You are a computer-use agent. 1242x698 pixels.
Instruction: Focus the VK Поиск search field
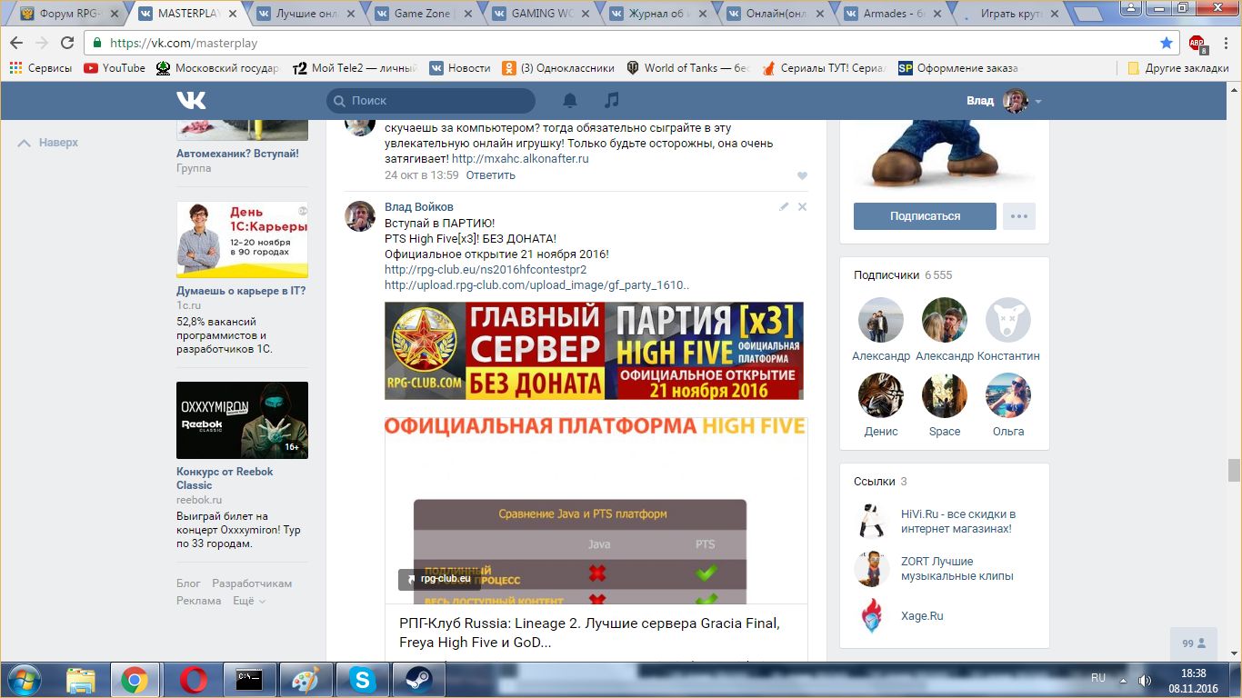431,101
